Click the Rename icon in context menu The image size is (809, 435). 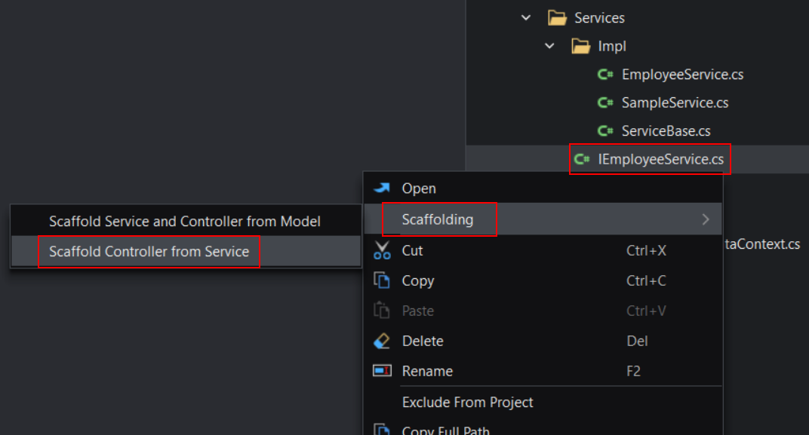point(383,371)
